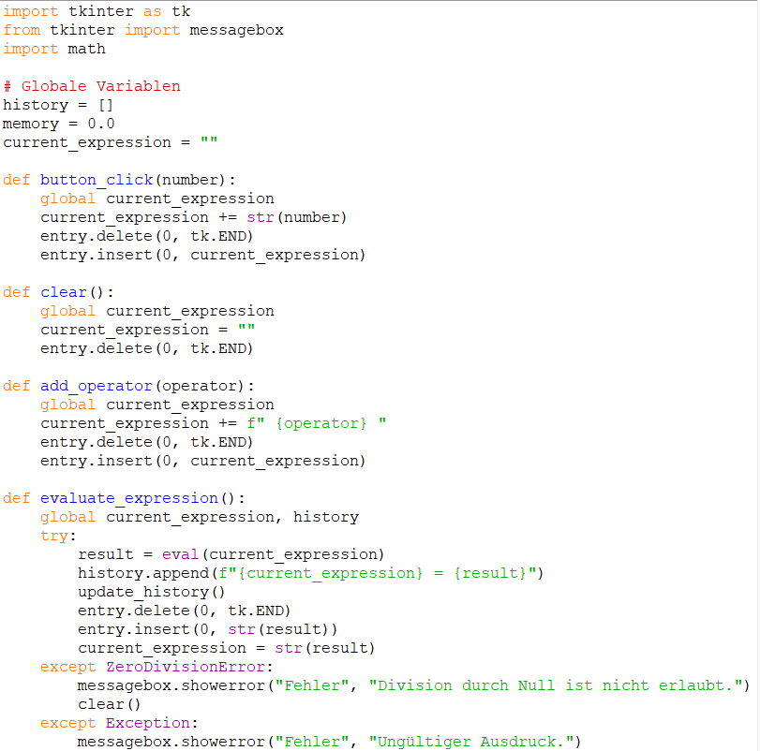
Task: Click the 'button_click' function name
Action: point(97,180)
